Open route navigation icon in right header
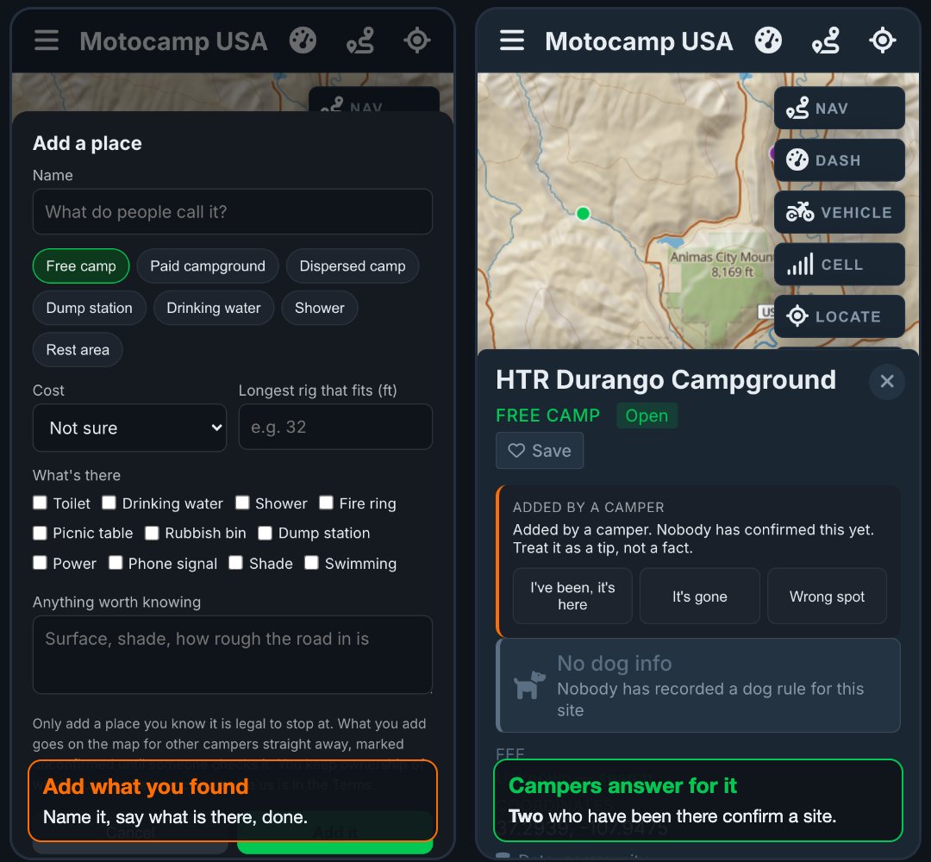This screenshot has height=862, width=931. click(826, 41)
